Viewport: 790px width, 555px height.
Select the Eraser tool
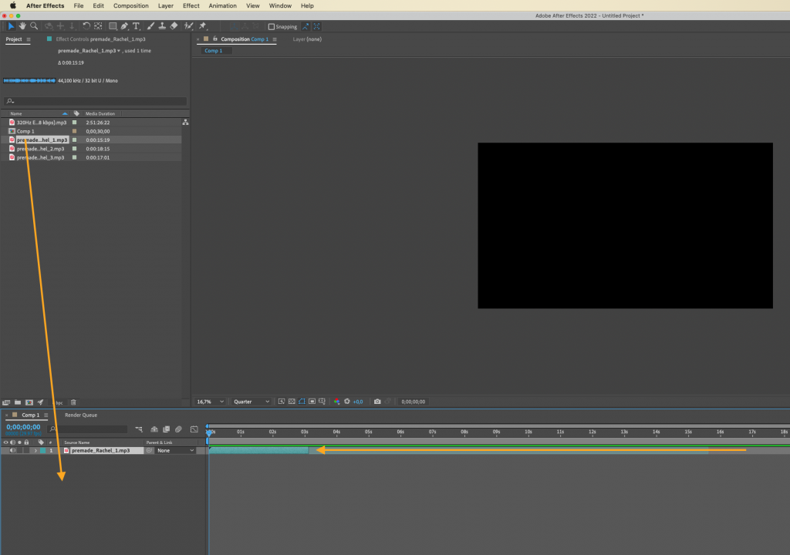(x=173, y=25)
